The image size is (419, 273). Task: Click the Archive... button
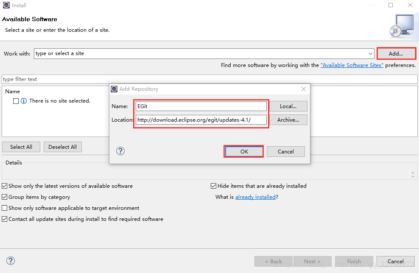click(288, 120)
